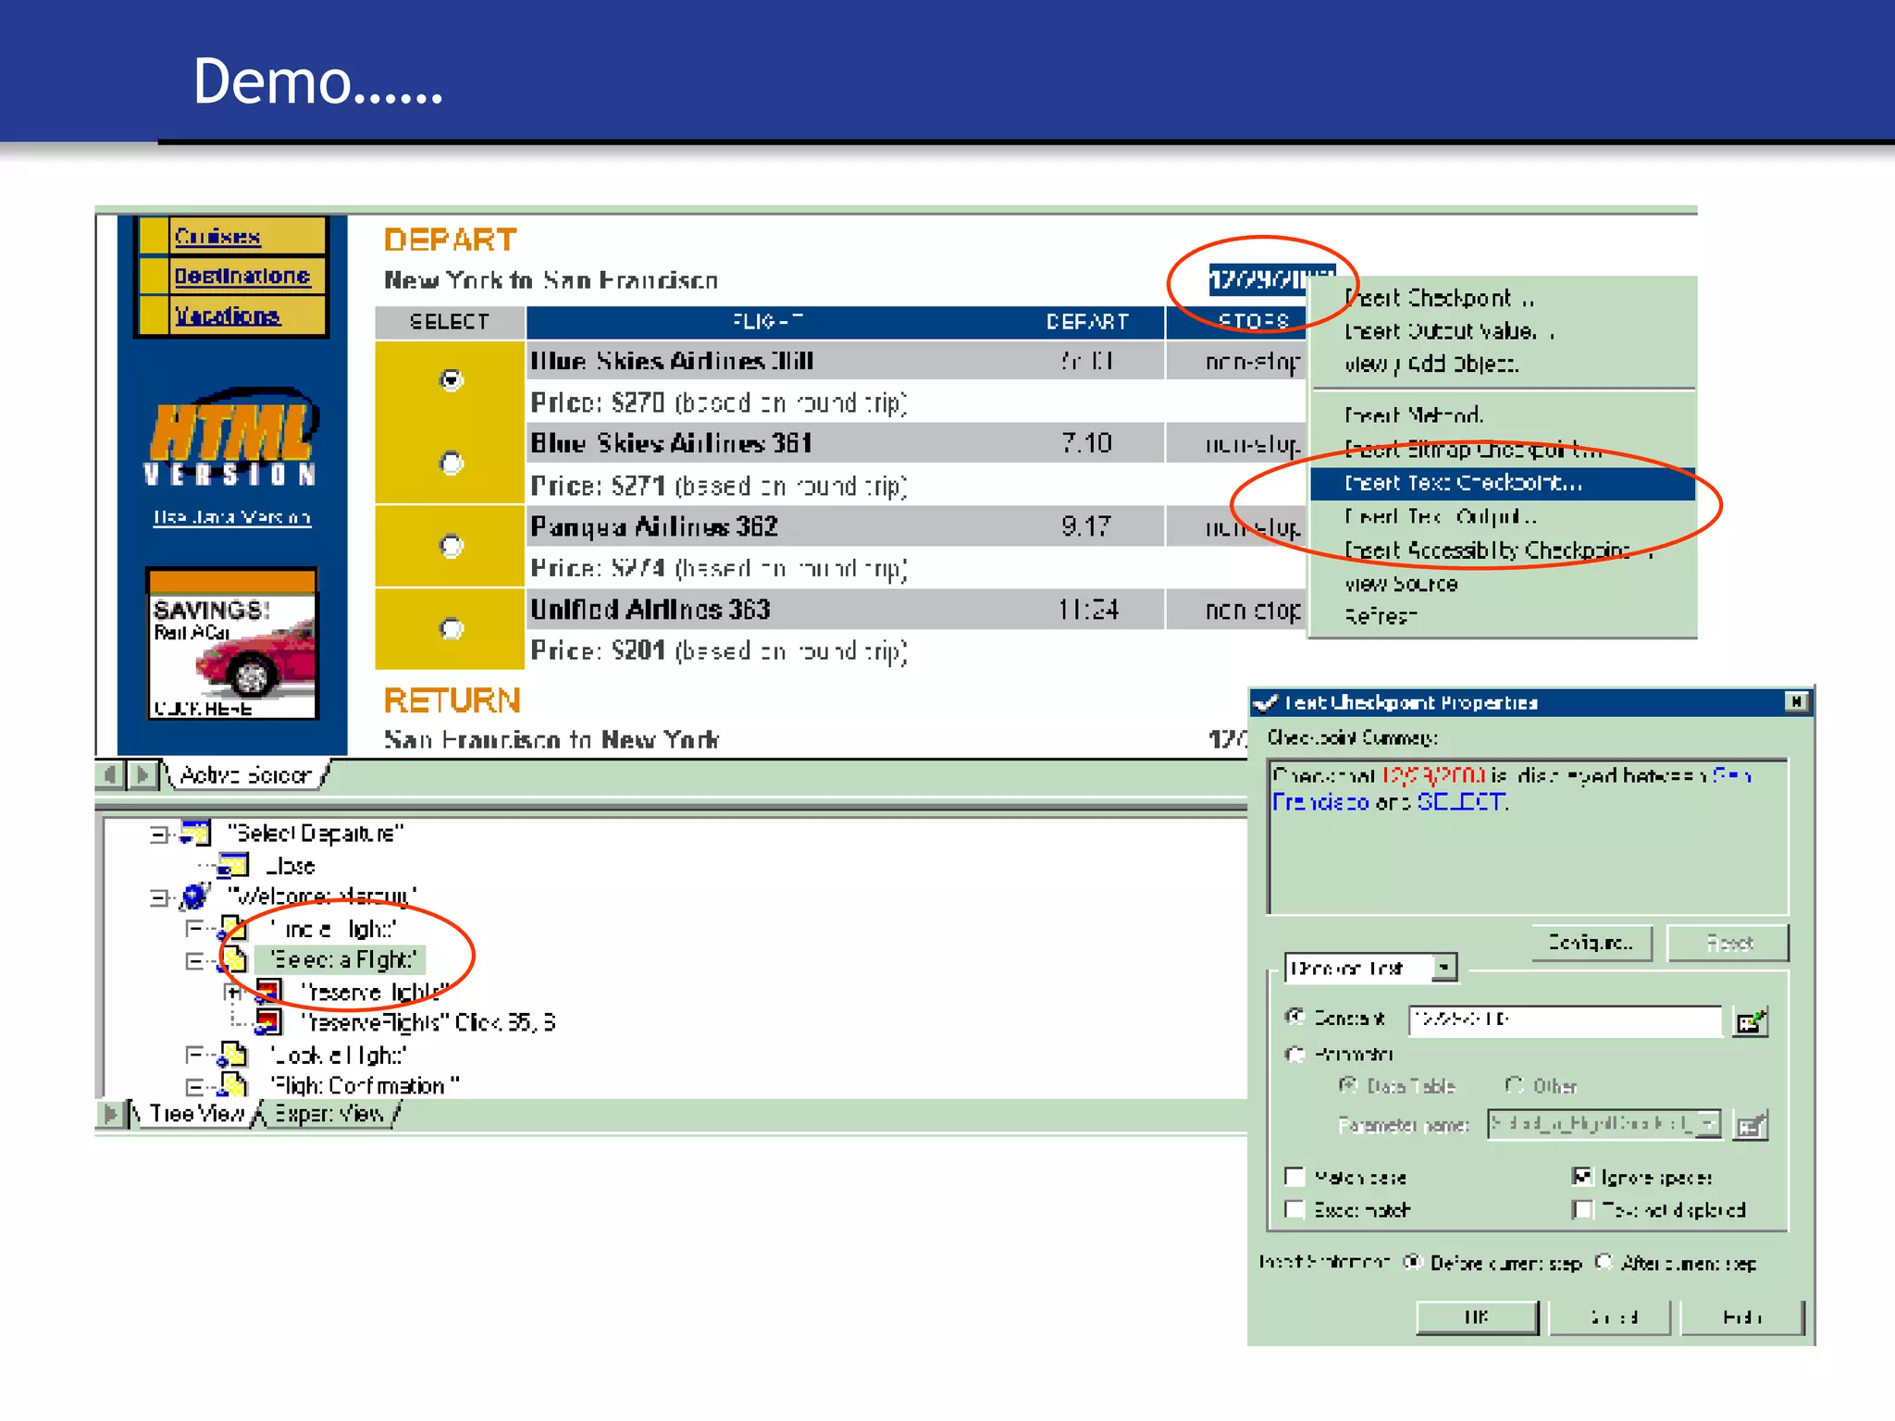Select the Unified Airlines 363 flight radio button
1895x1421 pixels.
(451, 629)
